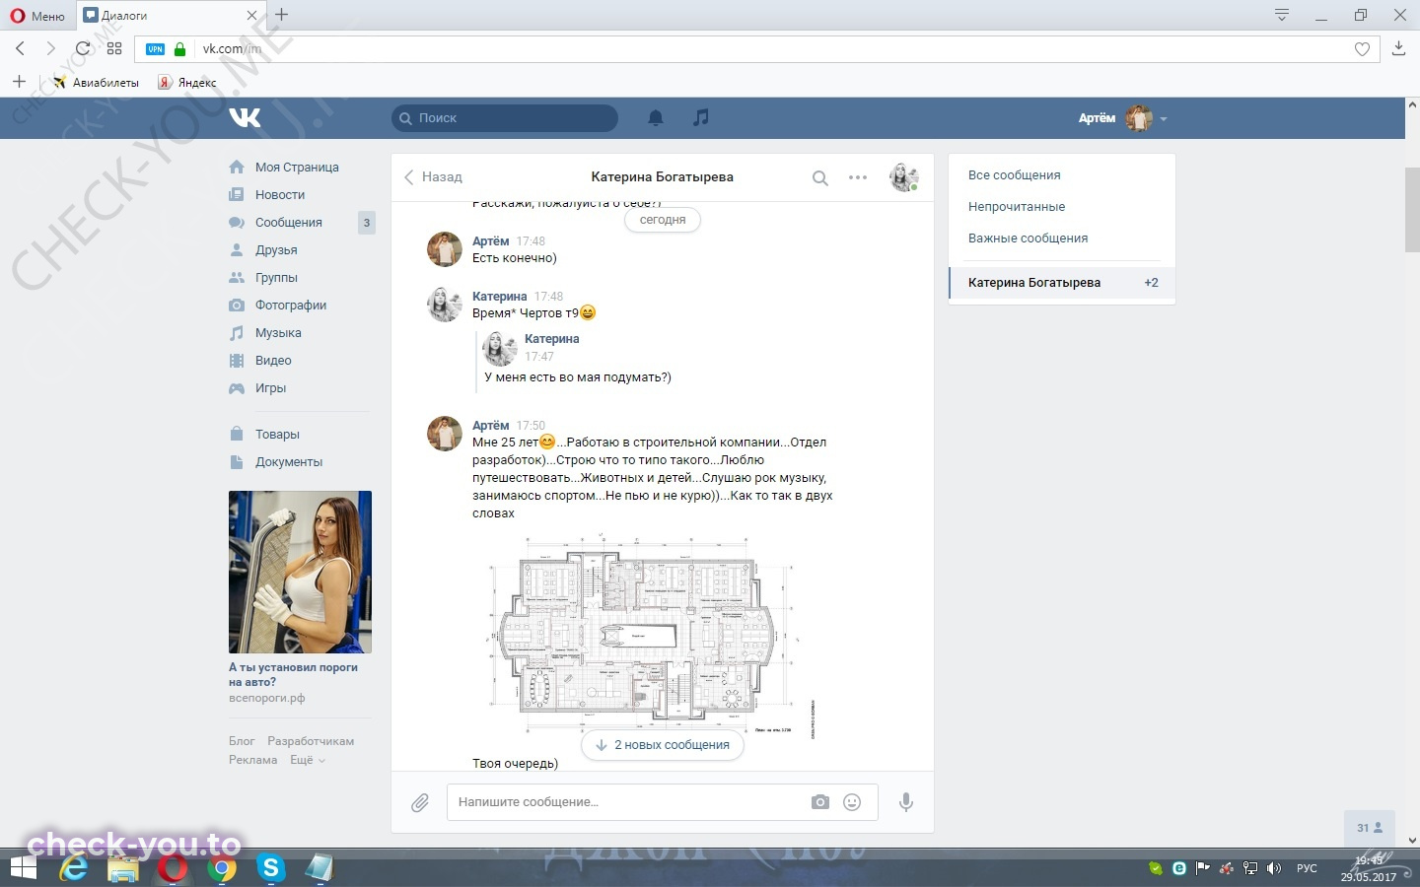
Task: Open Катерина Богатырева's profile from the chat title
Action: [663, 177]
